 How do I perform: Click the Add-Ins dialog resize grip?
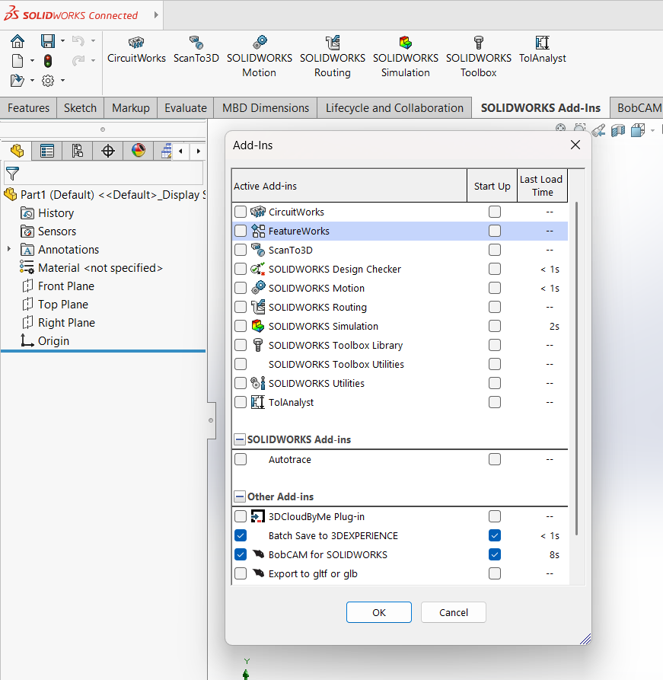tap(585, 639)
